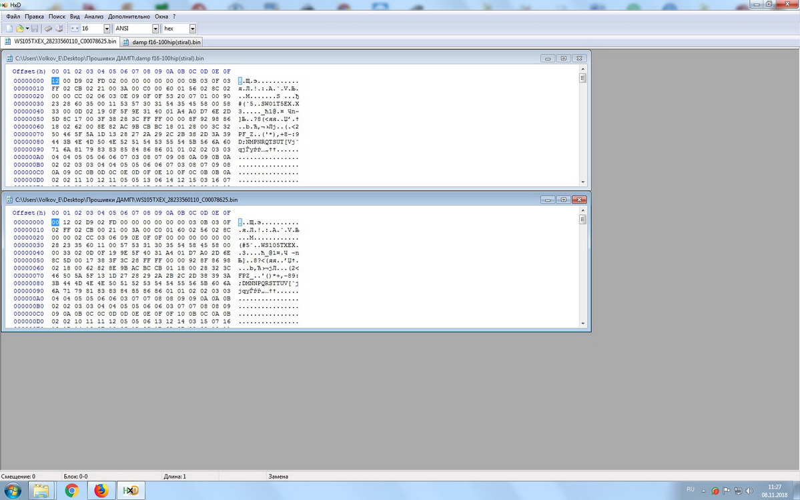Image resolution: width=800 pixels, height=500 pixels.
Task: Close the WS105TXEX child window
Action: point(579,200)
